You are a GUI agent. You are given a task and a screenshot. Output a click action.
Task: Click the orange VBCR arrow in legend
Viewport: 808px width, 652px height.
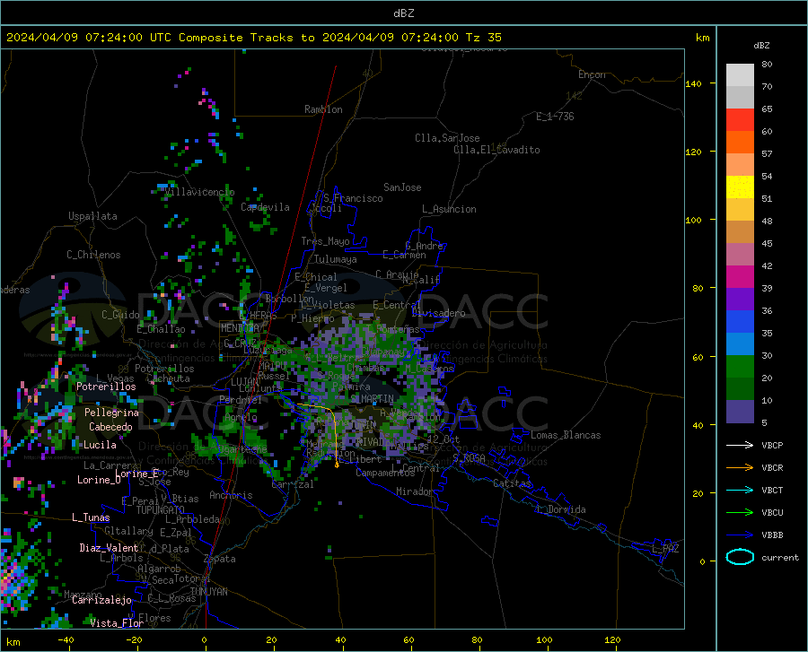click(740, 467)
